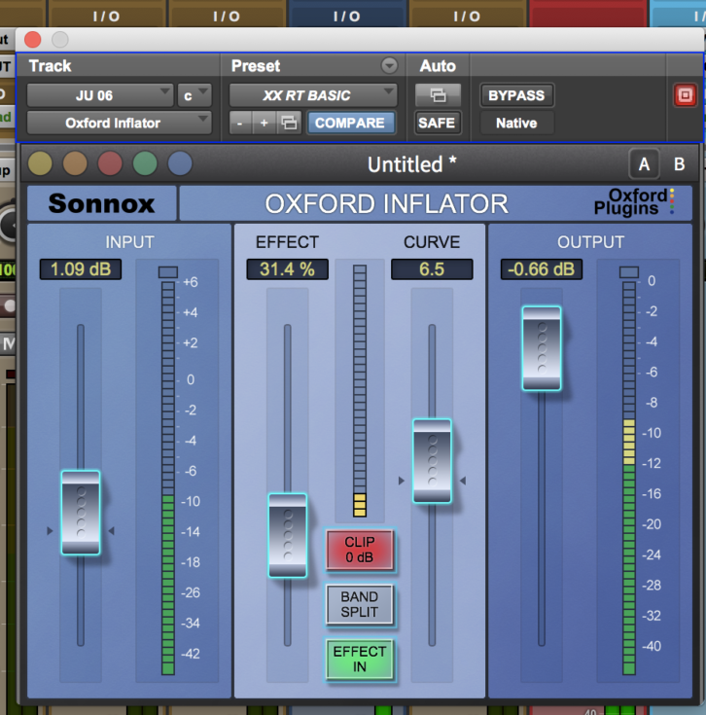706x715 pixels.
Task: Click the Track header label
Action: click(51, 66)
